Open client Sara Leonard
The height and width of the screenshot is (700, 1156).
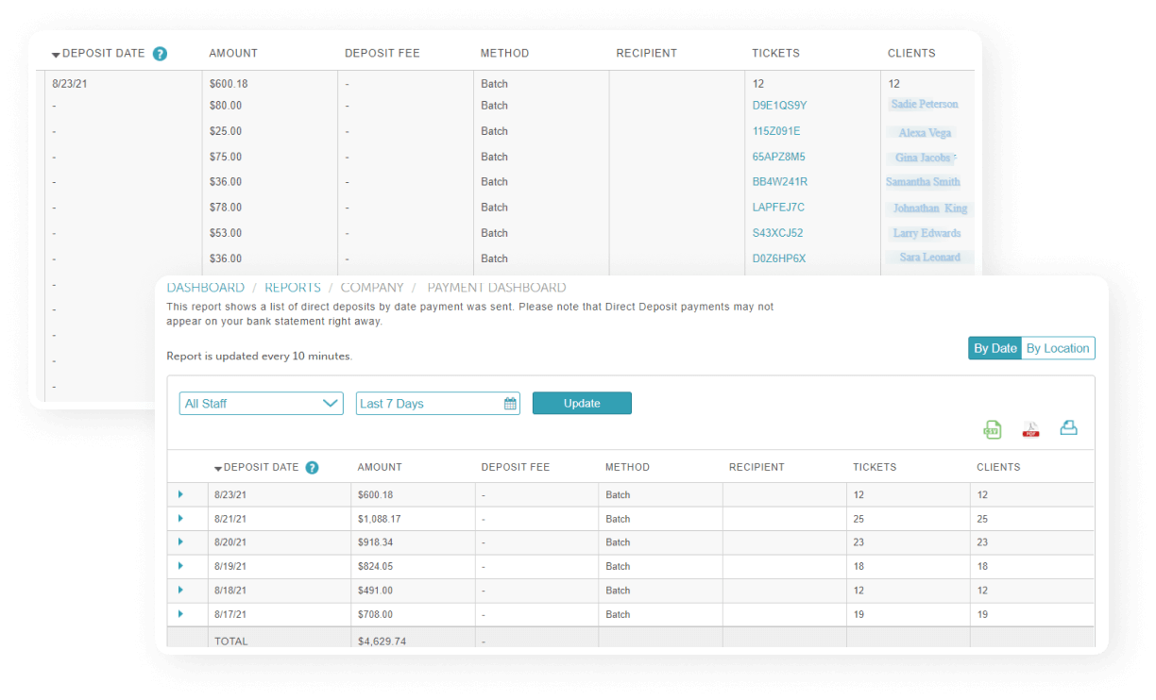pos(930,257)
